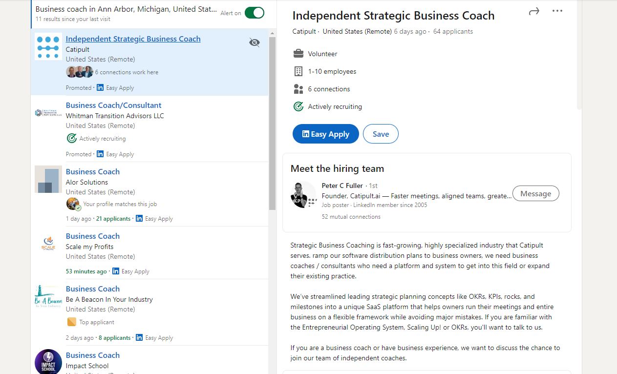The height and width of the screenshot is (374, 617).
Task: Click the '64 applicants' text
Action: coord(453,31)
